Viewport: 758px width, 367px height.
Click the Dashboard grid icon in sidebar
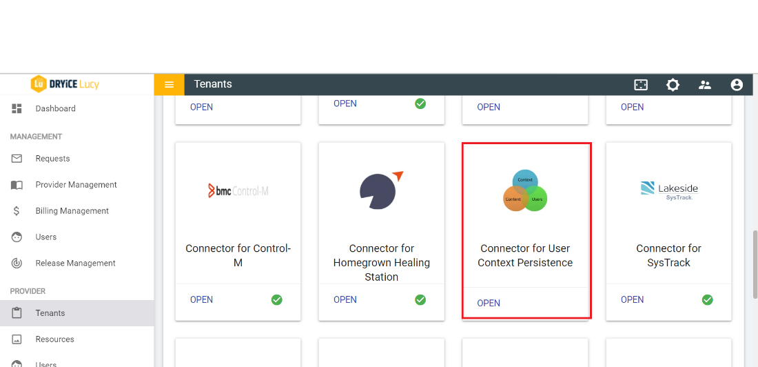(x=17, y=108)
